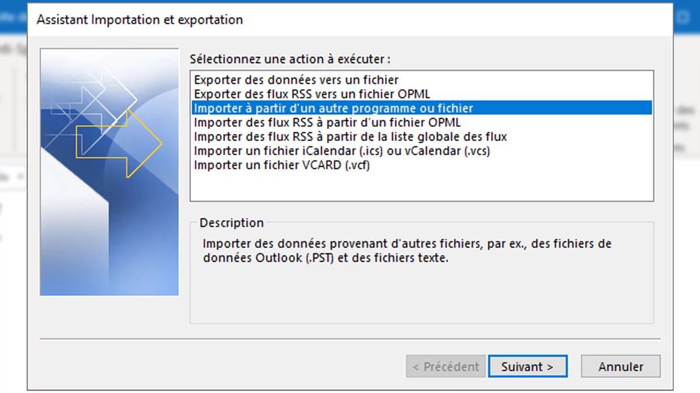This screenshot has width=700, height=393.
Task: Click the Assistant Importation et exportation title bar
Action: coord(140,20)
